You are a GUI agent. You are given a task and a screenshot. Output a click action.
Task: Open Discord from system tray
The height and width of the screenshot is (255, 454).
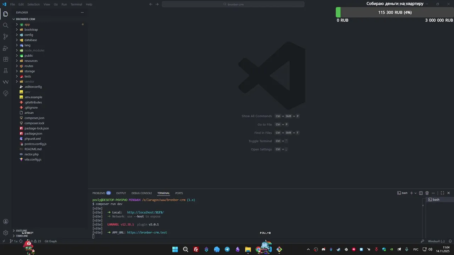pyautogui.click(x=323, y=249)
